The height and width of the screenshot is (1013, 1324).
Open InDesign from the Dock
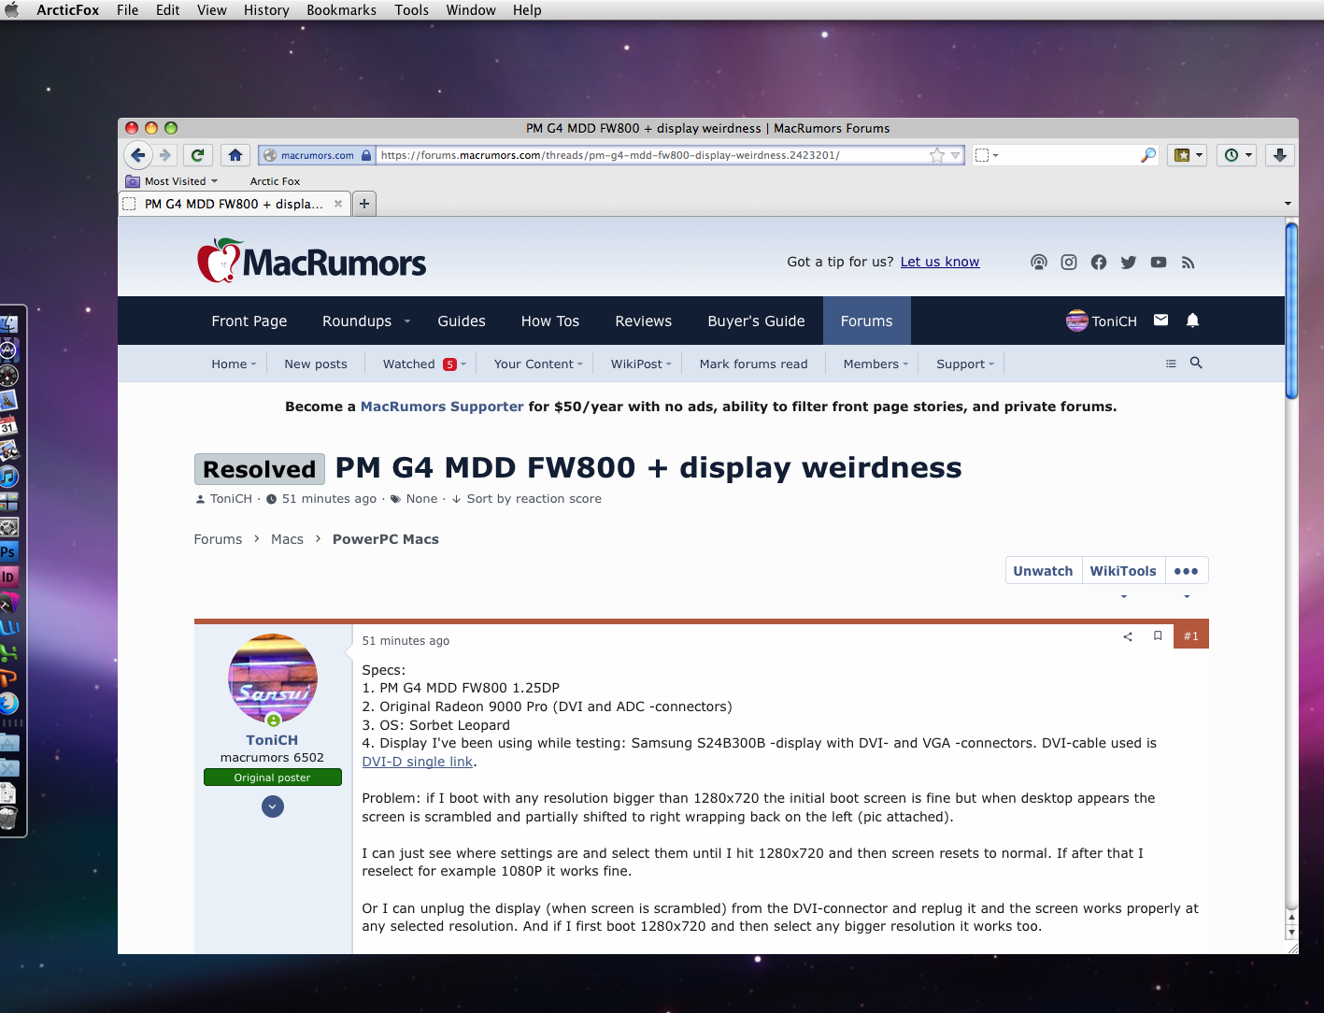click(x=7, y=577)
